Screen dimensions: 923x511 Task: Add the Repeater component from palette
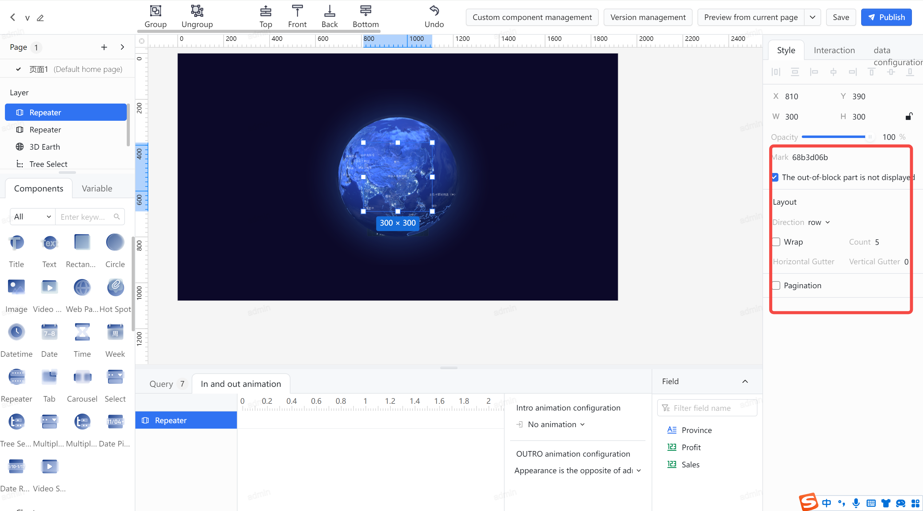[x=17, y=385]
